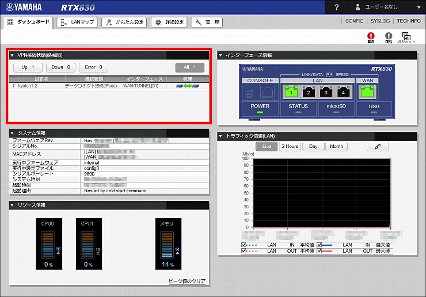Screen dimensions: 426x297
Task: Toggle LAN OUT 最大値 checkbox
Action: point(319,250)
